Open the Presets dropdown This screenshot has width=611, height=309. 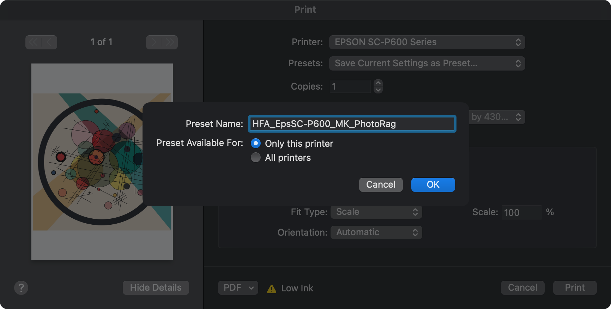[427, 63]
